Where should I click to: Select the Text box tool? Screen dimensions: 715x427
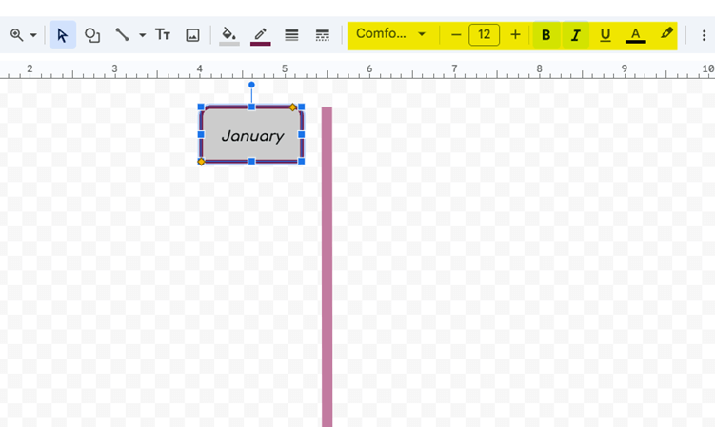pyautogui.click(x=163, y=35)
